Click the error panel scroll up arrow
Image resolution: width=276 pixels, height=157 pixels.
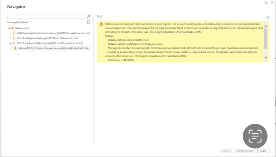[x=266, y=26]
